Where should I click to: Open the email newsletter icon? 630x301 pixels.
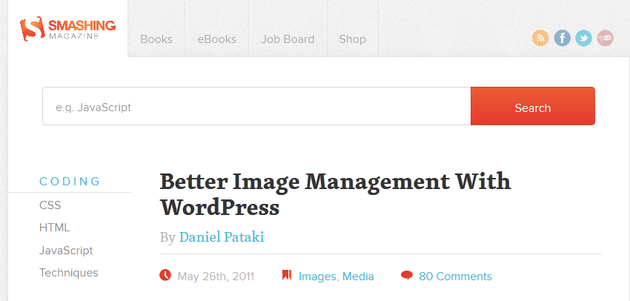coord(605,38)
